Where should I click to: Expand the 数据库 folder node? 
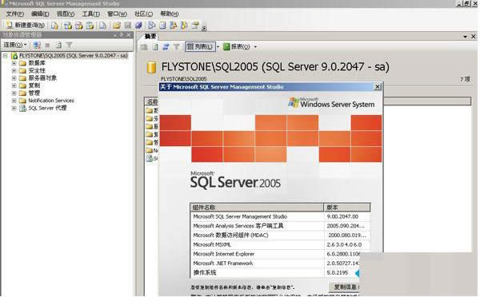(14, 63)
